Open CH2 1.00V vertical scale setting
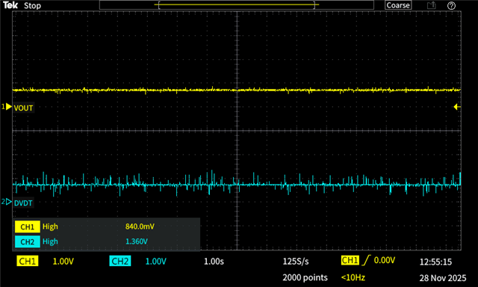The width and height of the screenshot is (478, 287). (156, 262)
